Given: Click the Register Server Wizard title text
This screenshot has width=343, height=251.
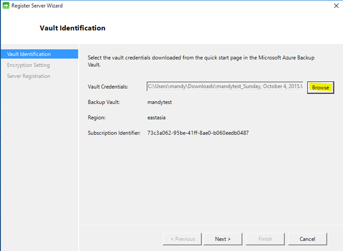Looking at the screenshot, I should (37, 6).
